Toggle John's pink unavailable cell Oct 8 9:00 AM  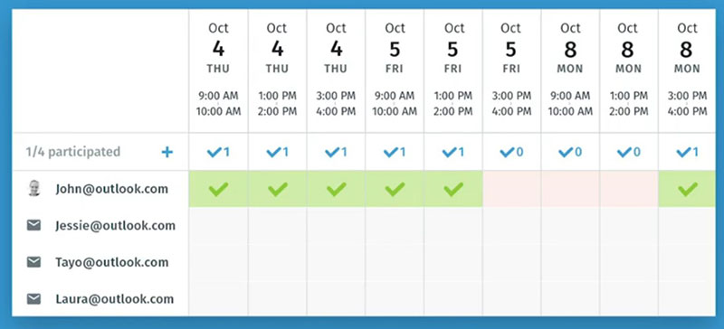[x=570, y=189]
